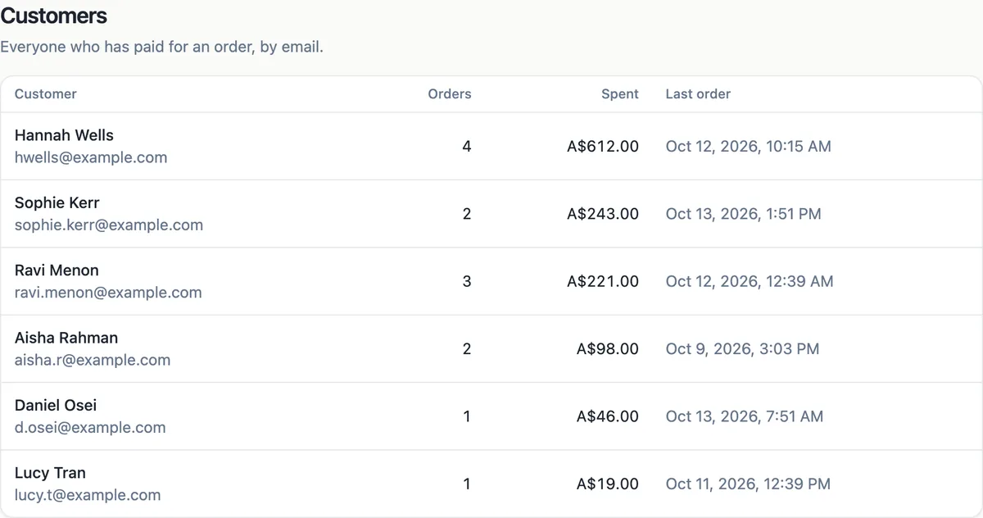Select the customer name Hannah Wells

(64, 135)
